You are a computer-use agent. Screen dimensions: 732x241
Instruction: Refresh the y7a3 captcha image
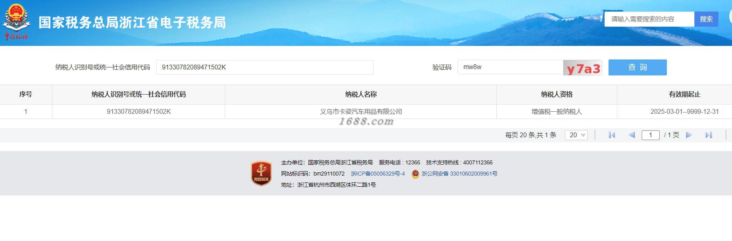coord(583,68)
